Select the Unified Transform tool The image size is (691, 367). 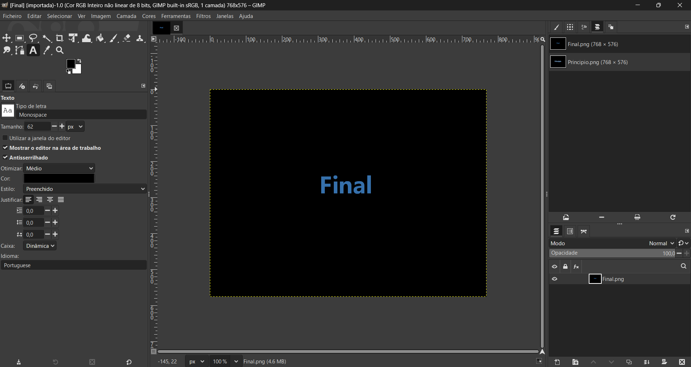73,38
